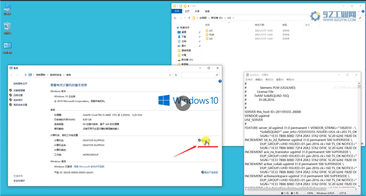
Task: Open File menu in Notepad
Action: [249, 80]
